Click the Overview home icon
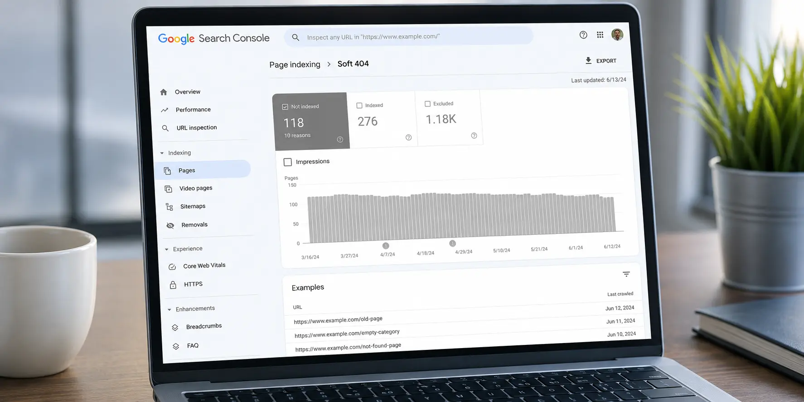Screen dimensions: 804x402 tap(164, 92)
